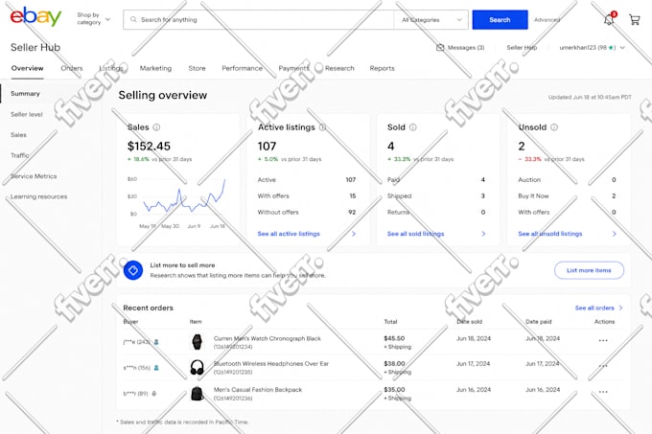Select the Overview tab
The height and width of the screenshot is (434, 652).
pos(28,68)
